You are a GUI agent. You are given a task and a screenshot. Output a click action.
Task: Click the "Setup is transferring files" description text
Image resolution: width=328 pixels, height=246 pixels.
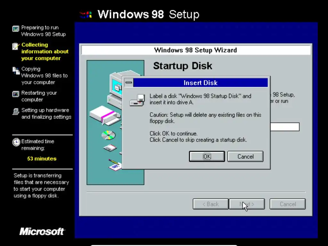pos(41,185)
